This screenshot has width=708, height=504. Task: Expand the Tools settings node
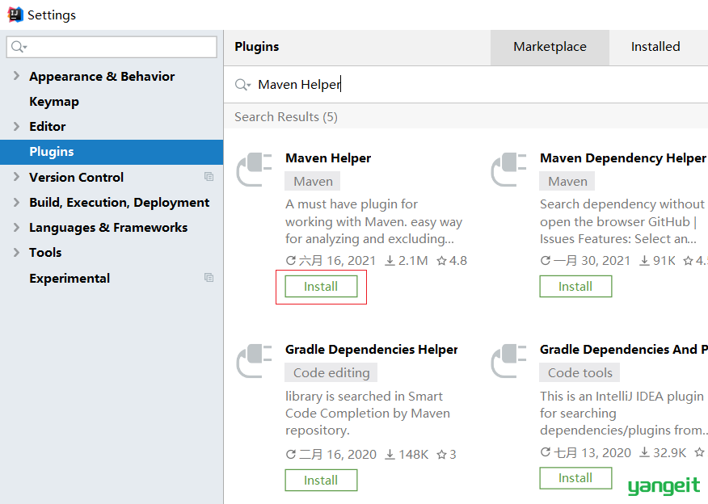(x=16, y=252)
